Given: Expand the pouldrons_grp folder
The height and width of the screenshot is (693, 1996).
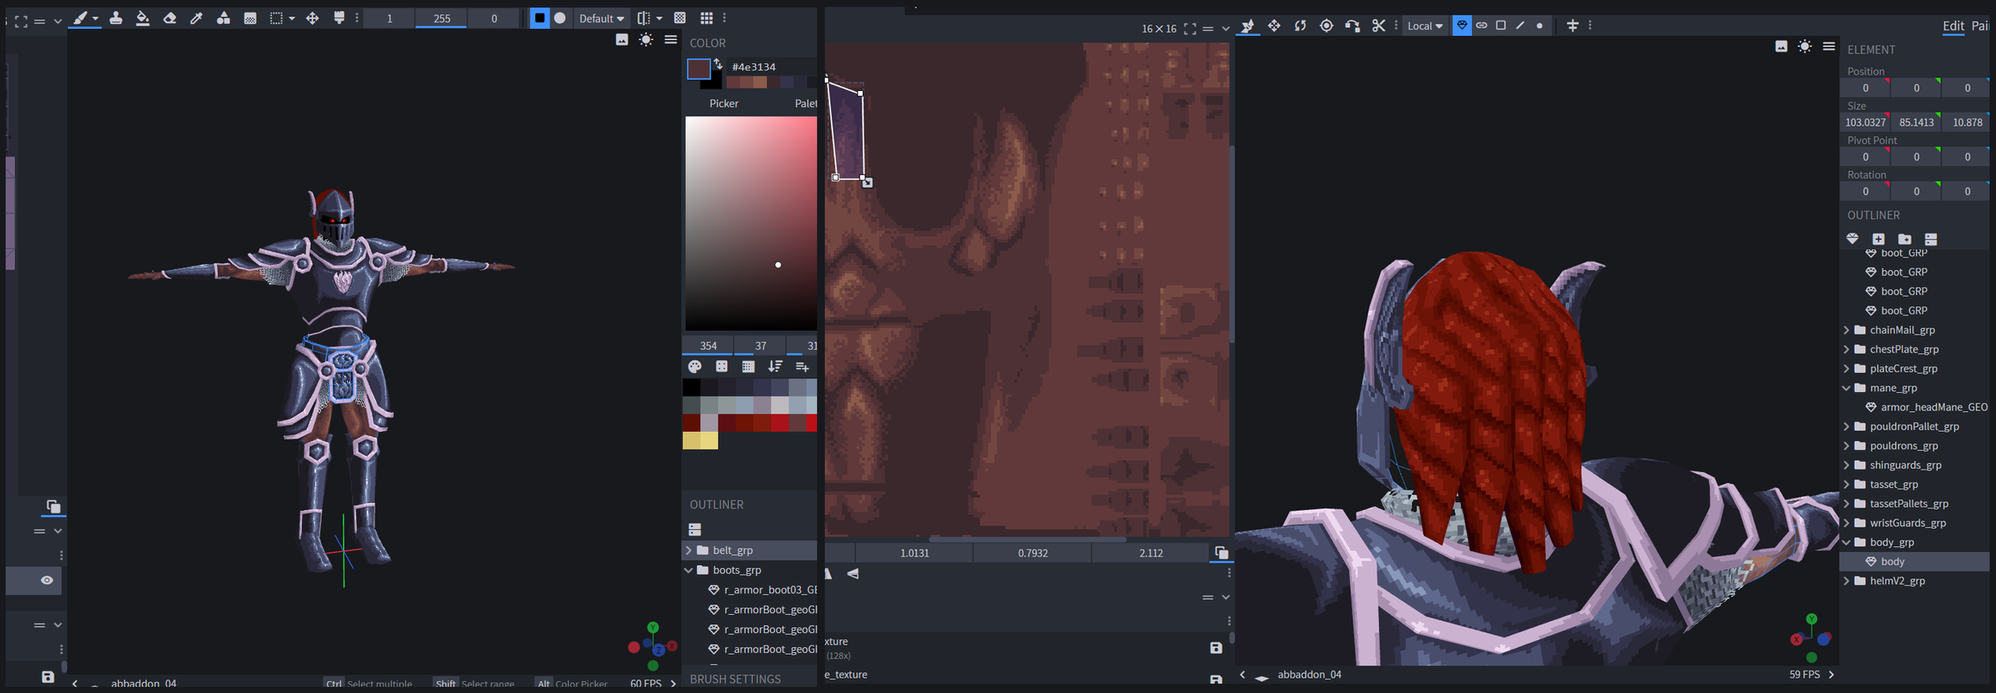Looking at the screenshot, I should [x=1846, y=445].
